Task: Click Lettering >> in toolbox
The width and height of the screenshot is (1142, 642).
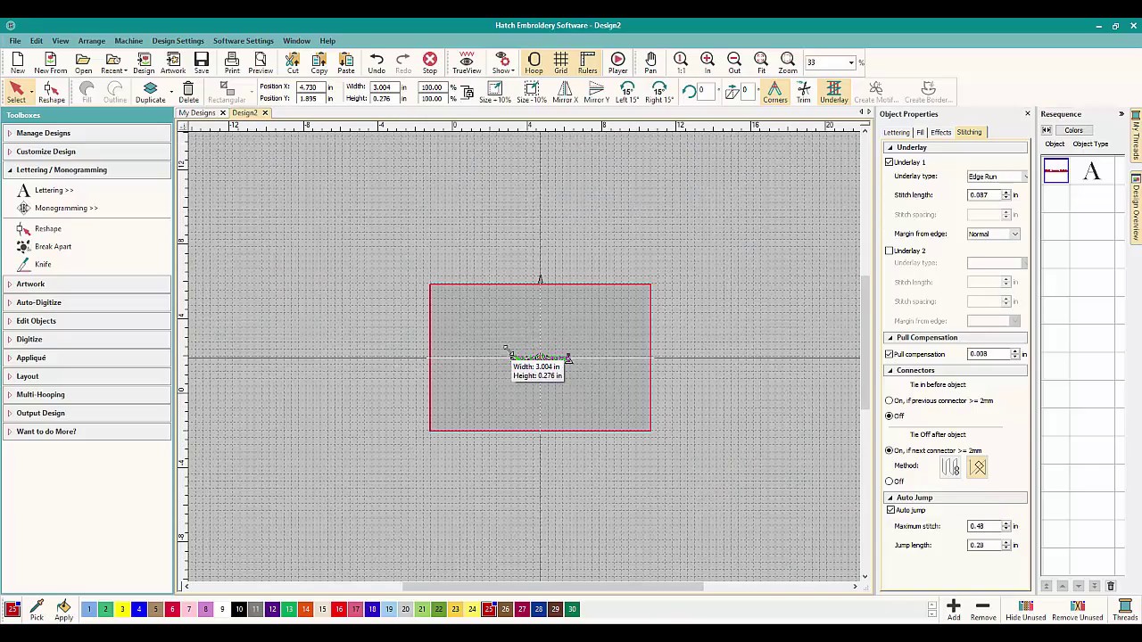Action: [54, 190]
